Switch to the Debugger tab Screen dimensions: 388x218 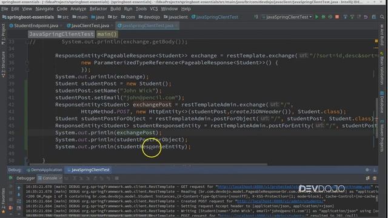click(x=25, y=178)
